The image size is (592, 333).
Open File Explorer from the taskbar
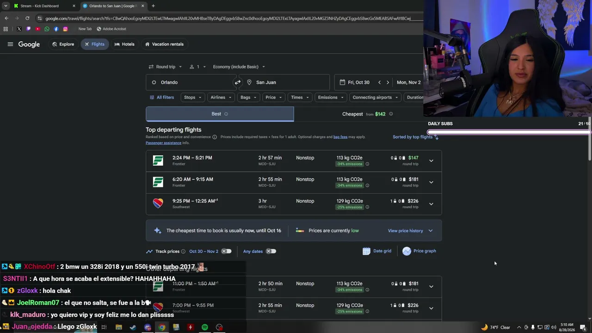tap(118, 327)
